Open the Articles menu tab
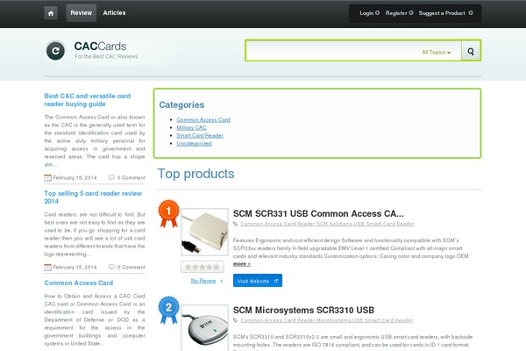This screenshot has height=351, width=526. coord(114,13)
